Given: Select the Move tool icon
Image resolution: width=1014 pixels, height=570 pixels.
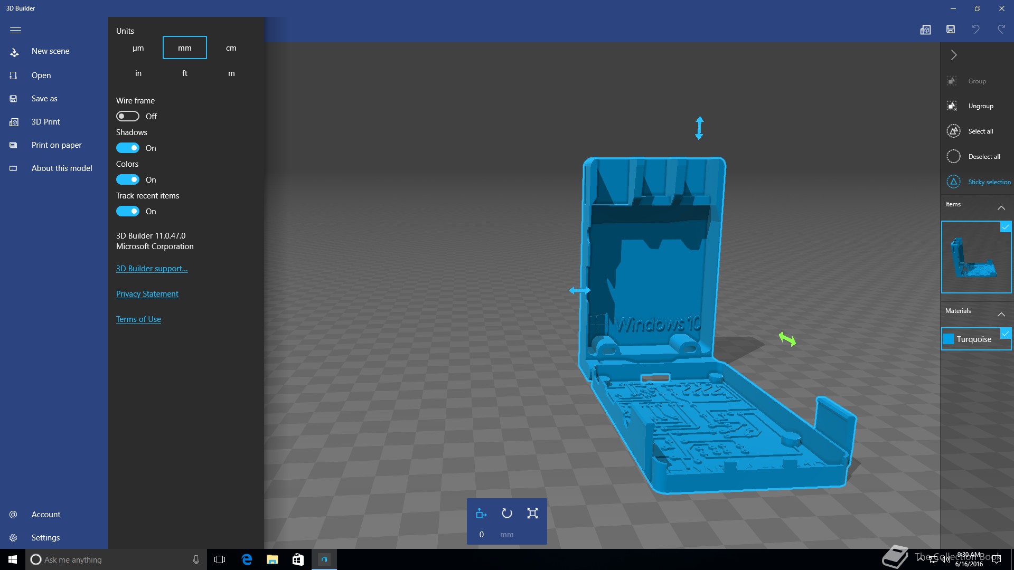Looking at the screenshot, I should click(481, 514).
